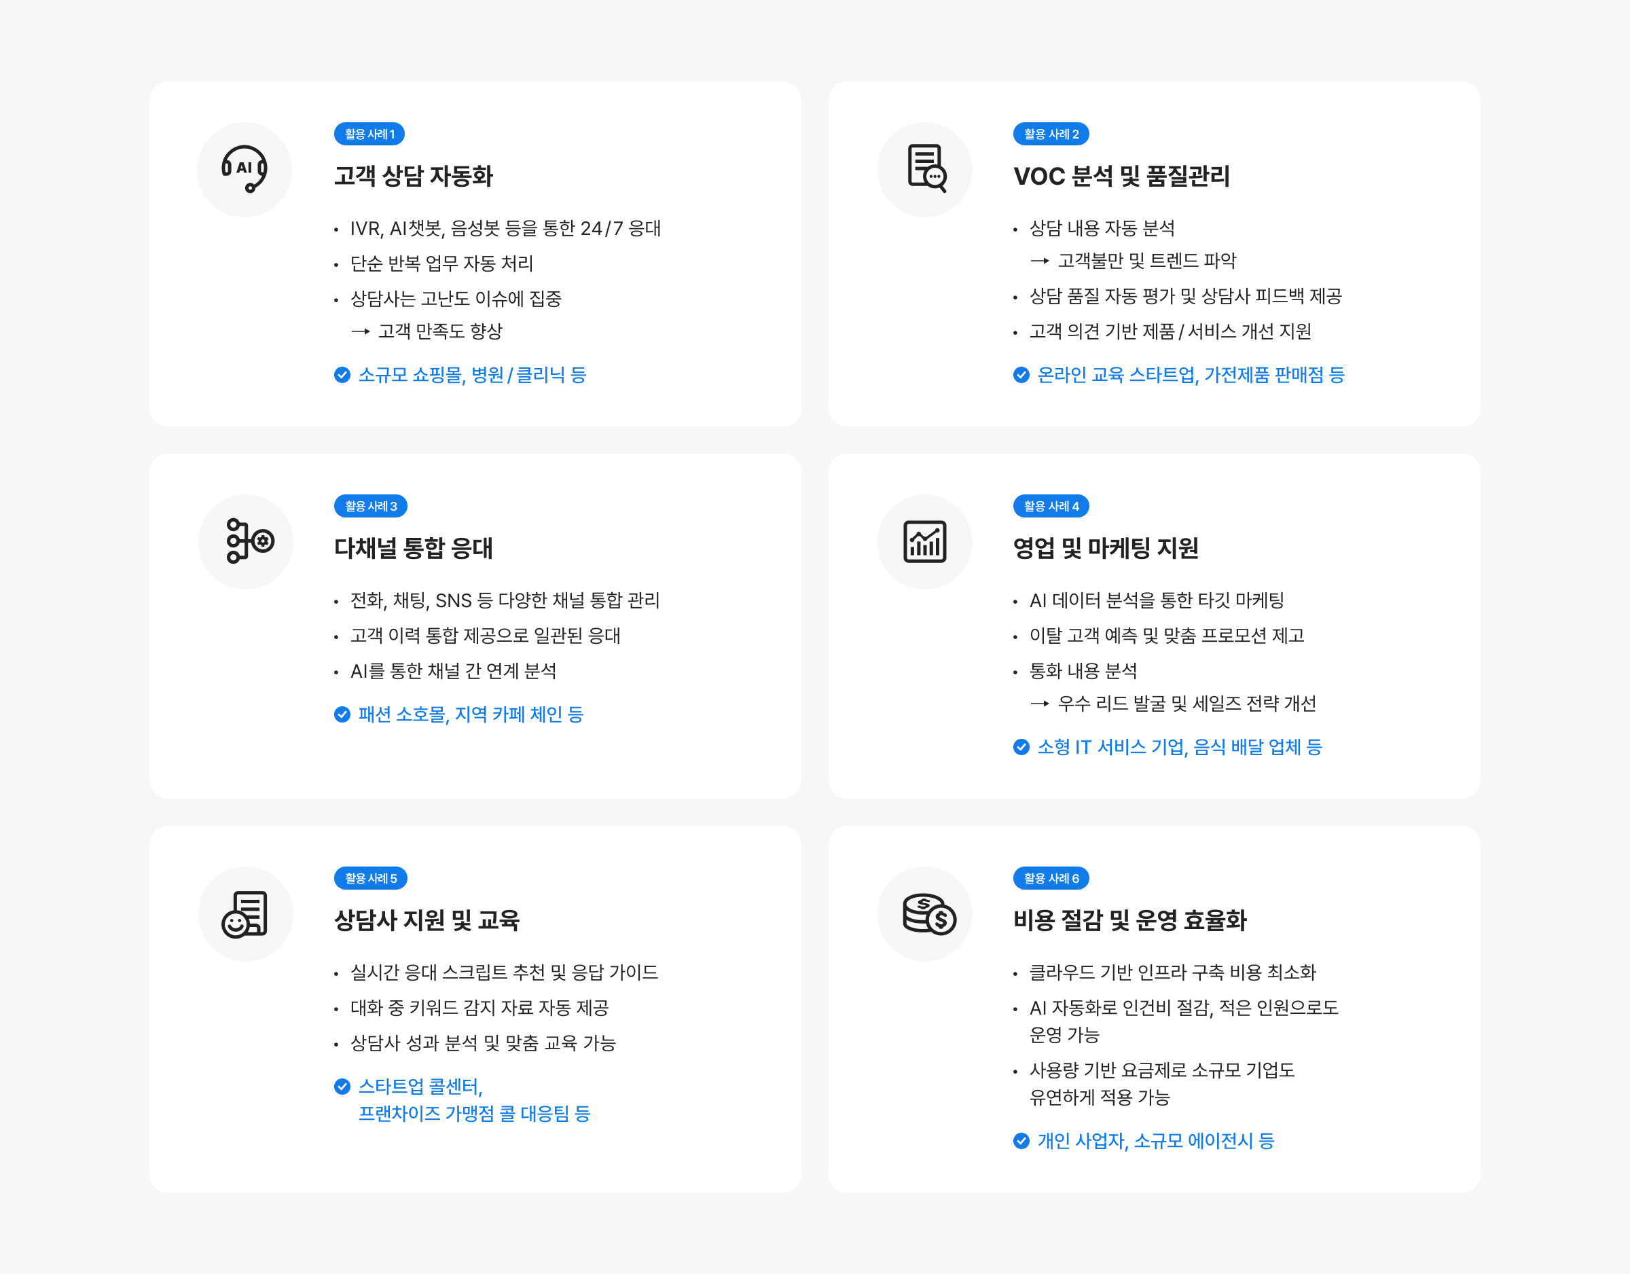Select the 활용 사례 6 badge
This screenshot has height=1274, width=1630.
1051,879
